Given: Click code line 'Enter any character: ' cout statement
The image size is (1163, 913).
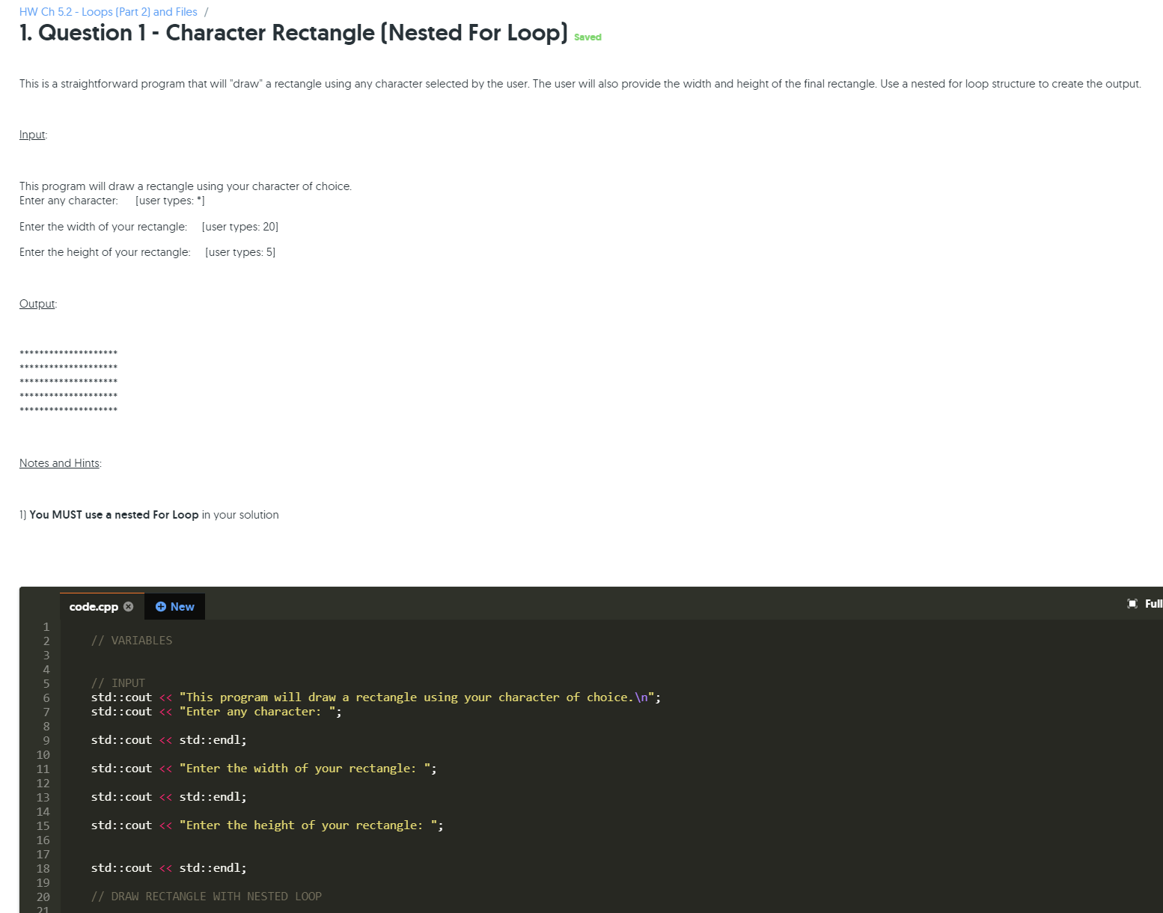Looking at the screenshot, I should (x=216, y=712).
